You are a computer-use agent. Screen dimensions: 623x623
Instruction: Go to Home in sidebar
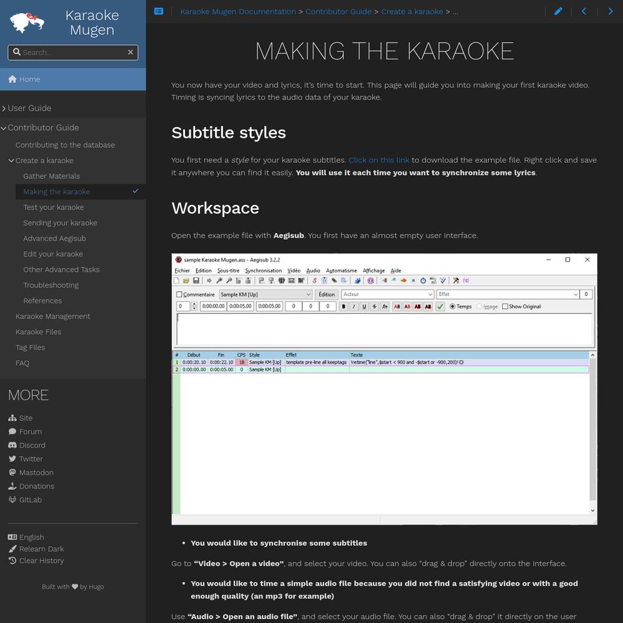click(73, 79)
